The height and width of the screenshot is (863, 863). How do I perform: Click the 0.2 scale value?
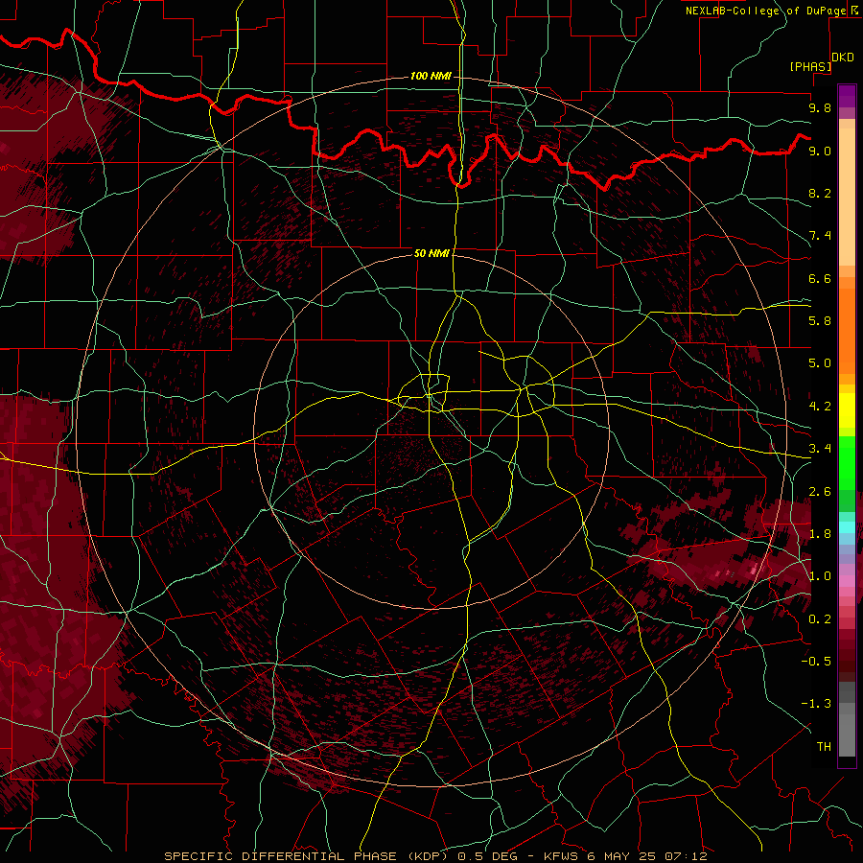(820, 619)
